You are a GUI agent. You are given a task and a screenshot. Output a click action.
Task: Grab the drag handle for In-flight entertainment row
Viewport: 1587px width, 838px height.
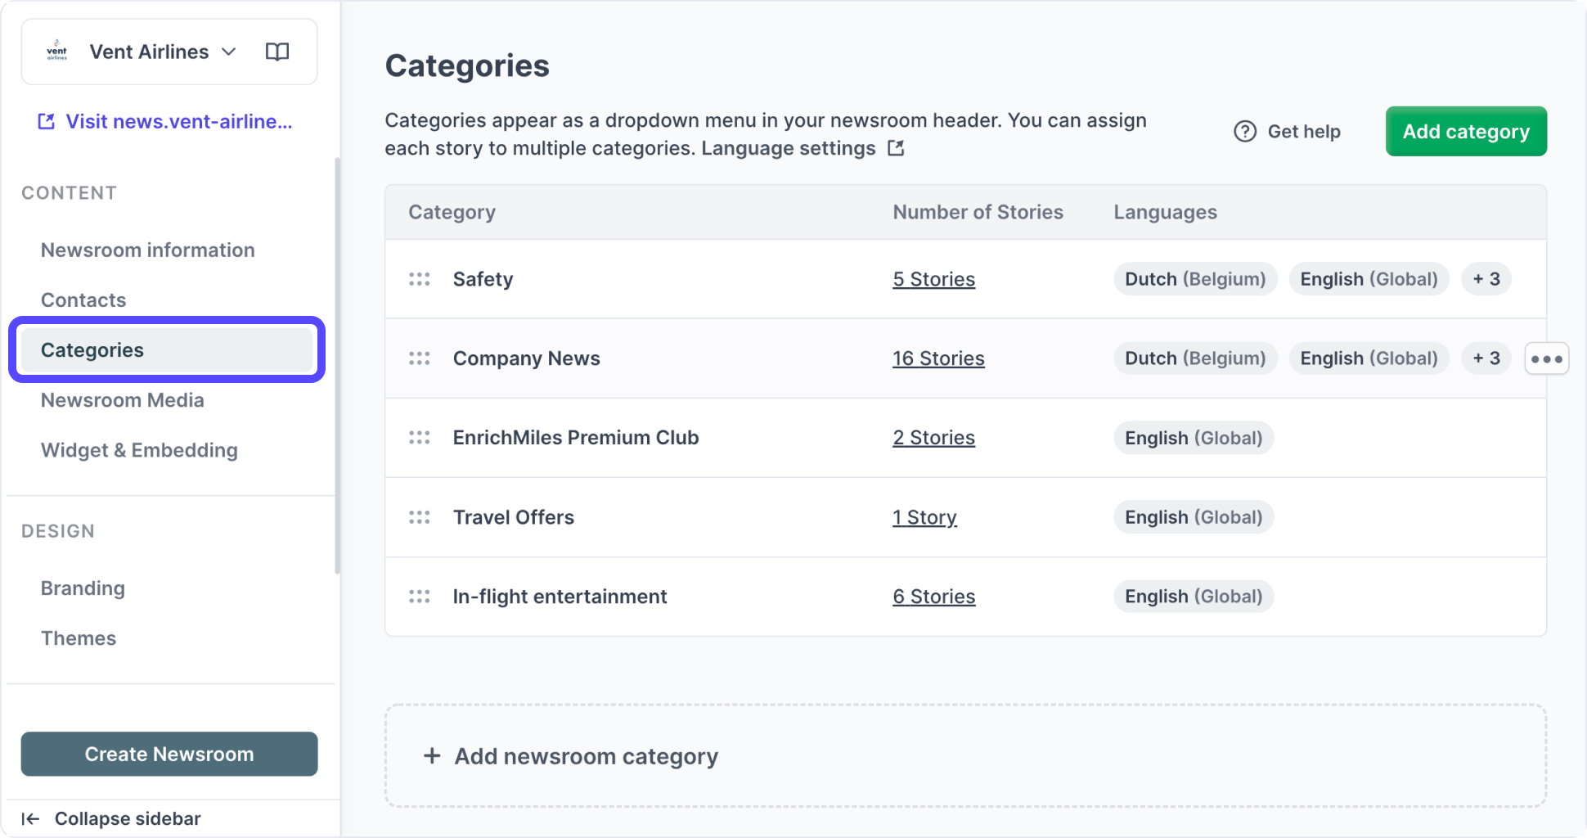[x=420, y=597]
